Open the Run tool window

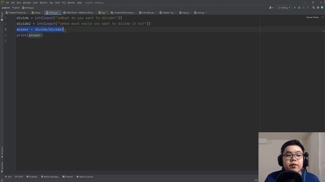click(x=8, y=177)
